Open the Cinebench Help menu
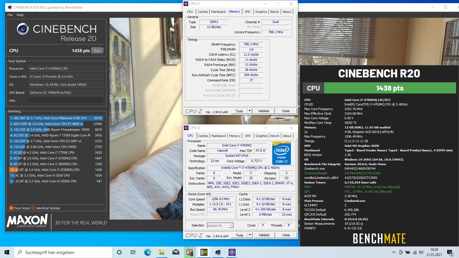Image resolution: width=459 pixels, height=258 pixels. tap(20, 15)
